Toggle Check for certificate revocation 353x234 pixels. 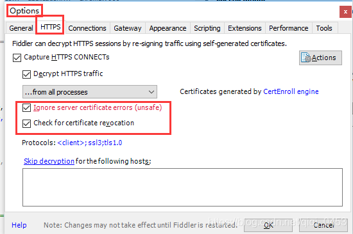[x=26, y=123]
